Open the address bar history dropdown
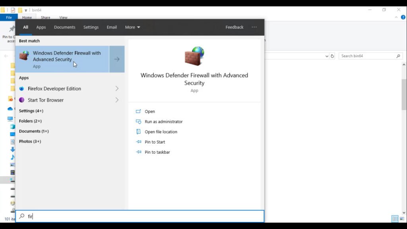 click(x=327, y=56)
